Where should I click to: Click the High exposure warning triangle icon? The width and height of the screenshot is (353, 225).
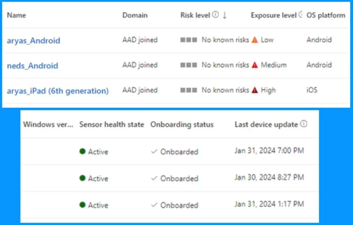point(255,90)
